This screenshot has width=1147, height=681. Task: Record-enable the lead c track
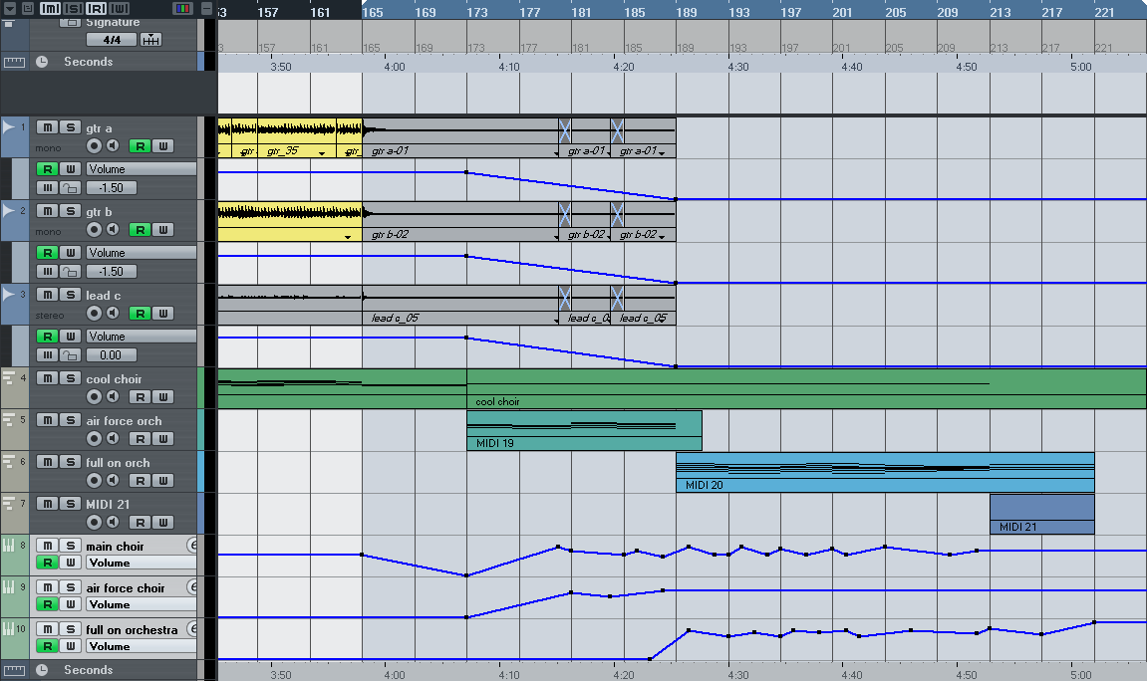pos(94,314)
